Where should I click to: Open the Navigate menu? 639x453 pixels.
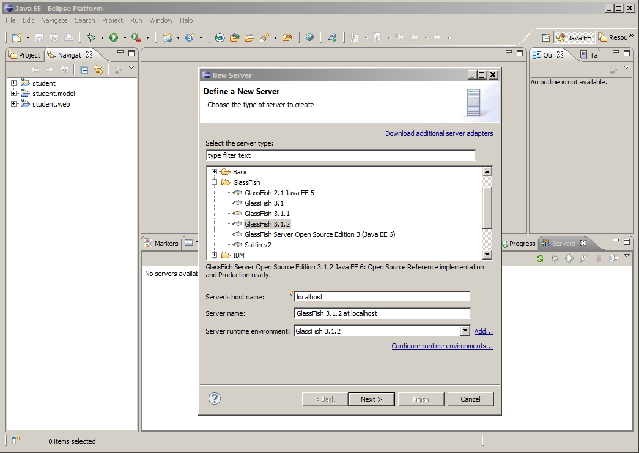(54, 20)
